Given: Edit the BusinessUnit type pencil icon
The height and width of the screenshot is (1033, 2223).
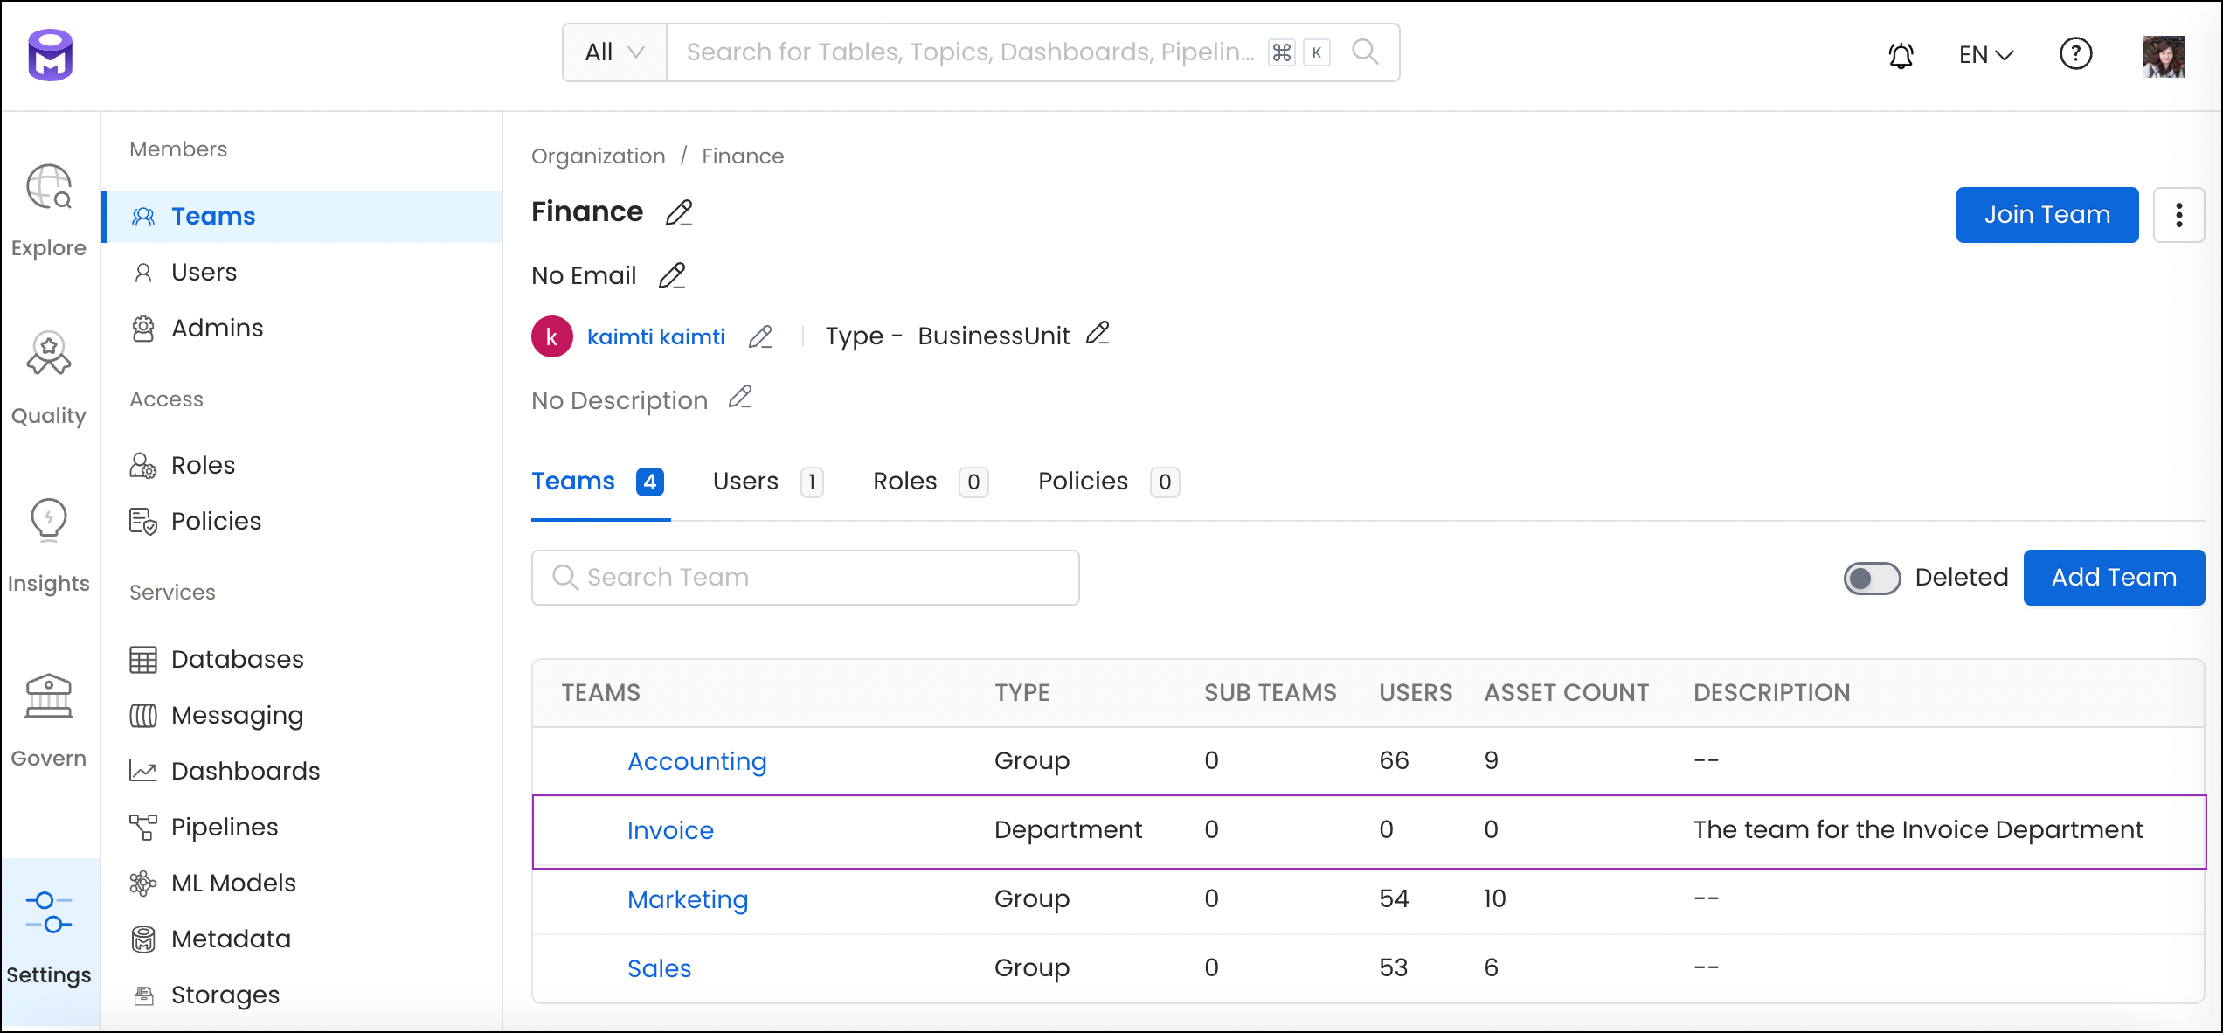Looking at the screenshot, I should click(x=1098, y=334).
